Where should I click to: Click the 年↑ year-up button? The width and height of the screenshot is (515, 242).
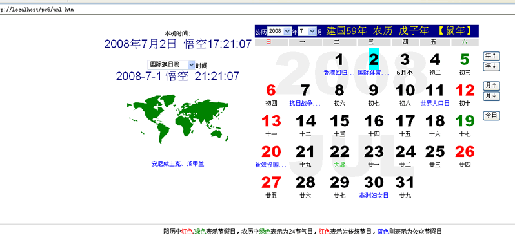click(491, 56)
